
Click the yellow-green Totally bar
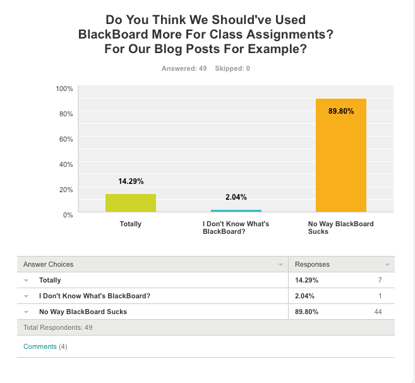tap(131, 203)
